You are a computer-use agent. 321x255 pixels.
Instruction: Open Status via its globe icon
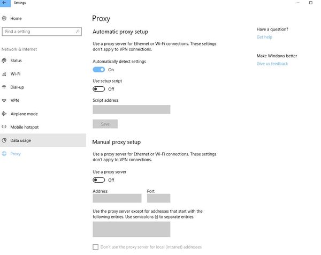point(4,61)
